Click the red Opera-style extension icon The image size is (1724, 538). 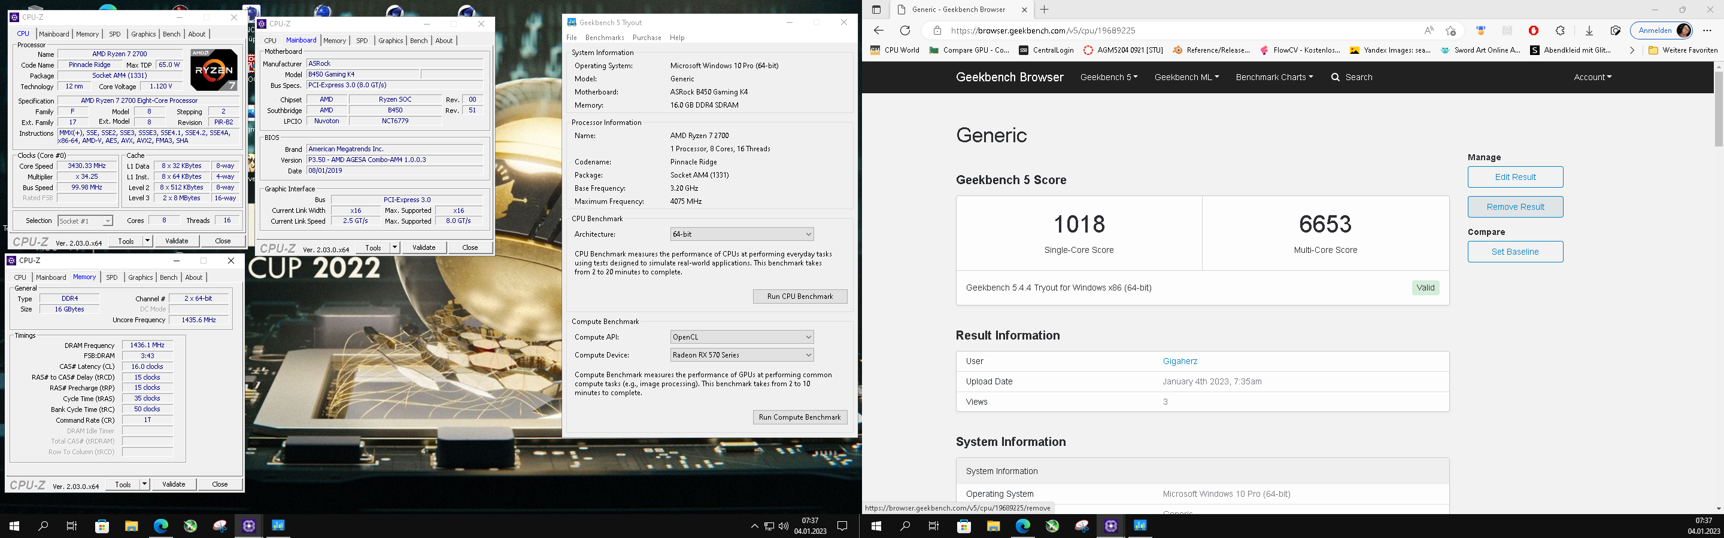point(1533,30)
